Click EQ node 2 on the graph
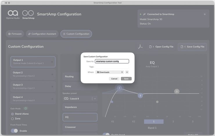Screen dimensions: 215x136 140,96
